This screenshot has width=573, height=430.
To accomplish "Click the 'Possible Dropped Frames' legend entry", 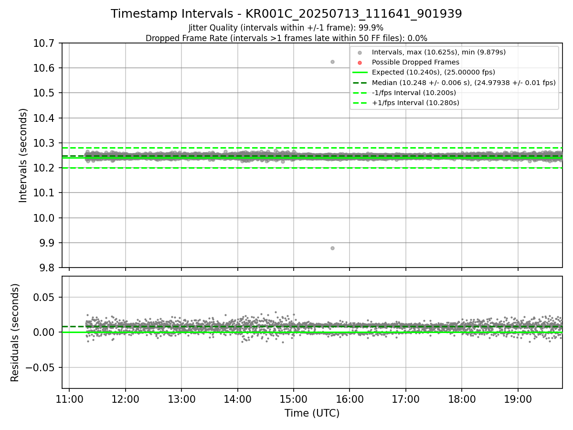I will click(x=415, y=62).
